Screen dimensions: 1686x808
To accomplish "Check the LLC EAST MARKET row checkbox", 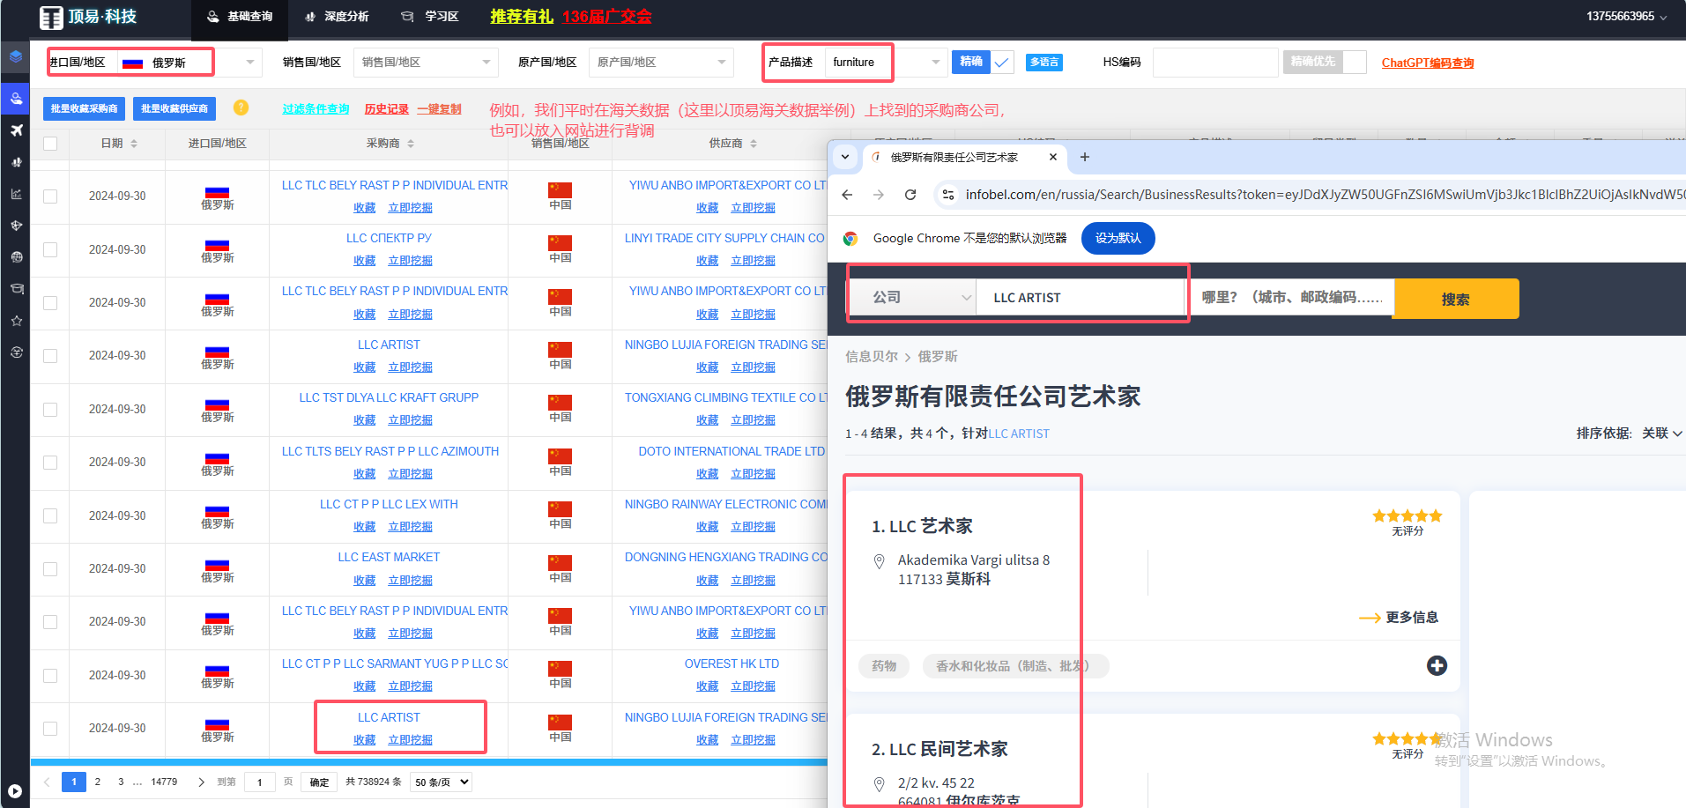I will (x=50, y=569).
